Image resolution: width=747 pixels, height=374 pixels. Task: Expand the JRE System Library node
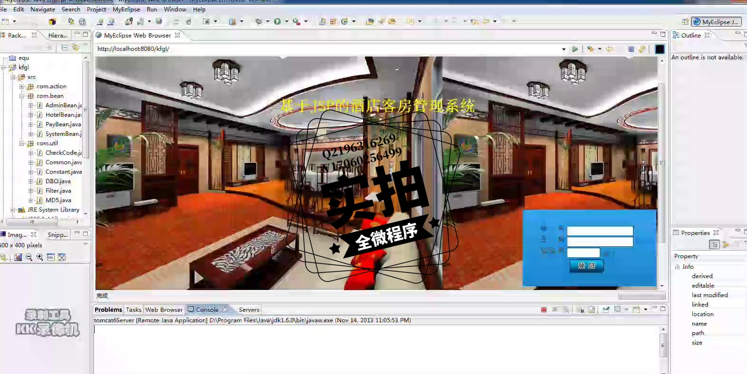[x=12, y=210]
